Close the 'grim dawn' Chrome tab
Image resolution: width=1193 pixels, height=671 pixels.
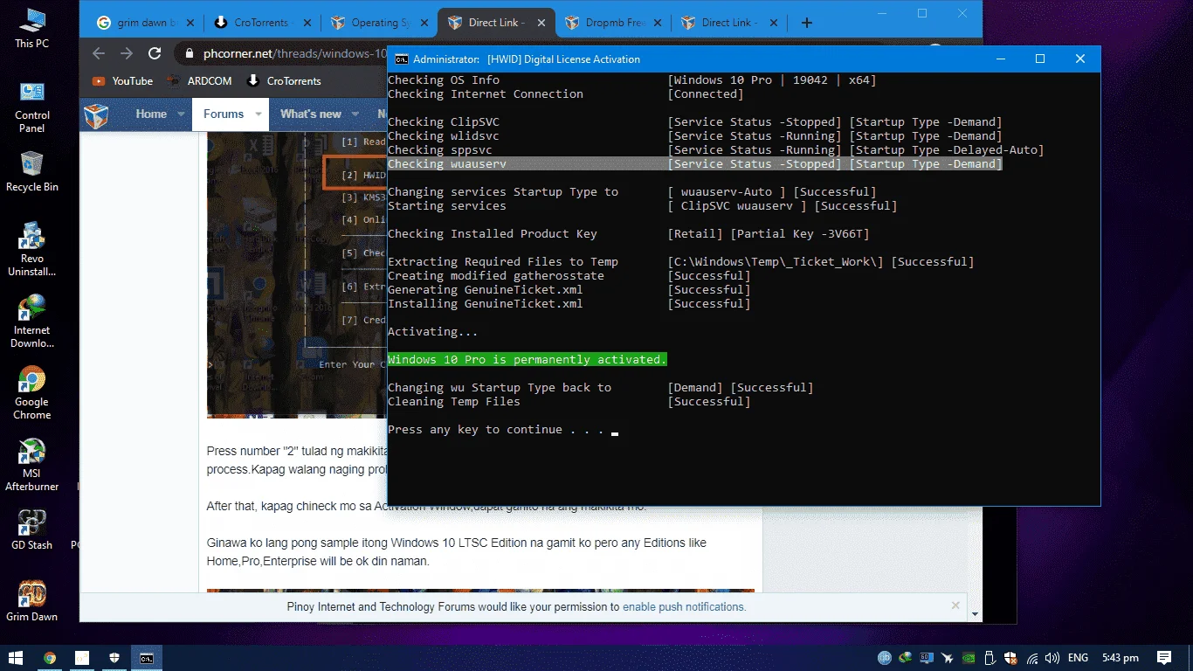point(191,23)
